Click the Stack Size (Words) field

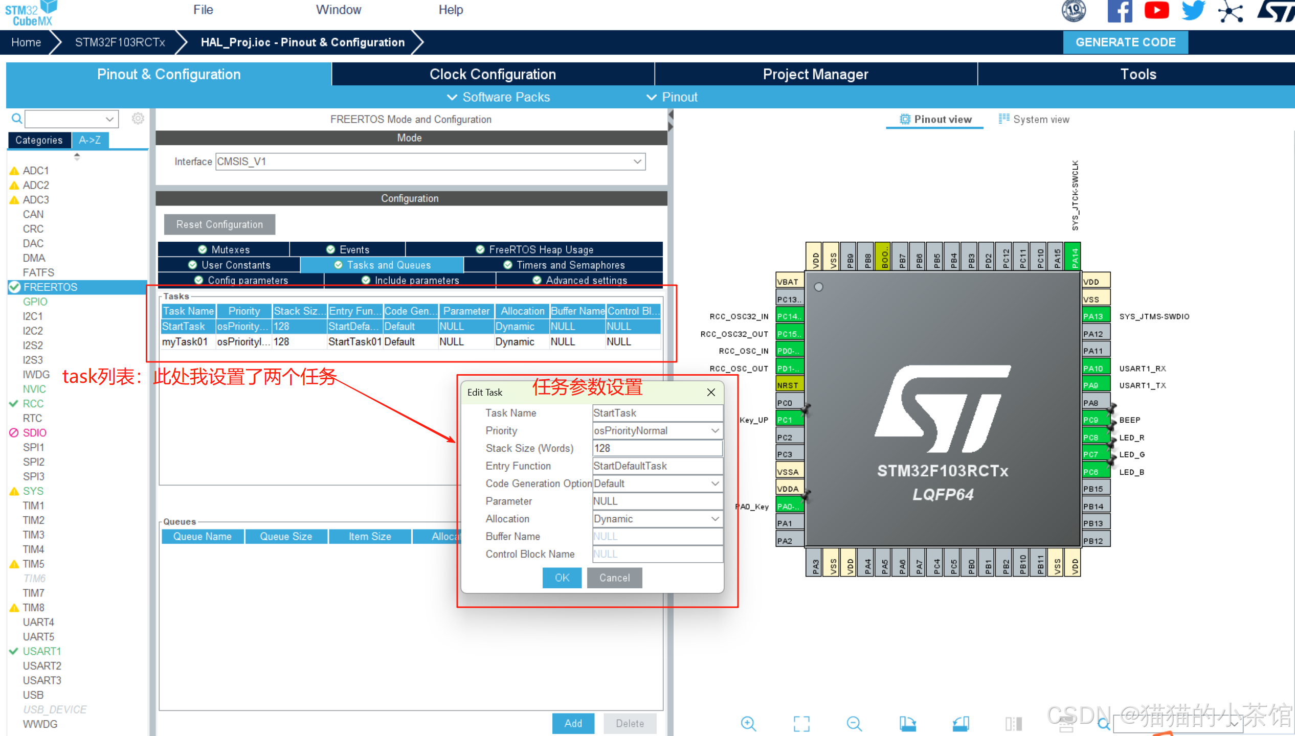658,448
